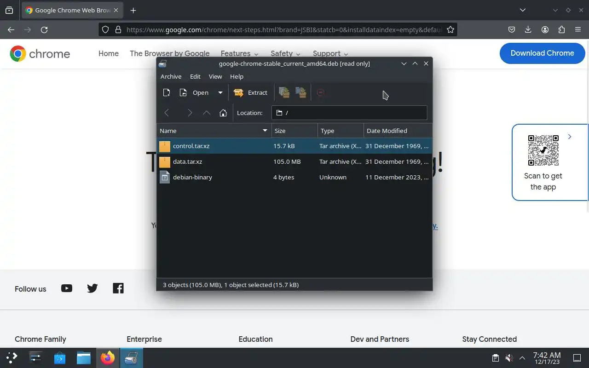Click the Home location icon in archive manager
The height and width of the screenshot is (368, 589).
(x=223, y=113)
